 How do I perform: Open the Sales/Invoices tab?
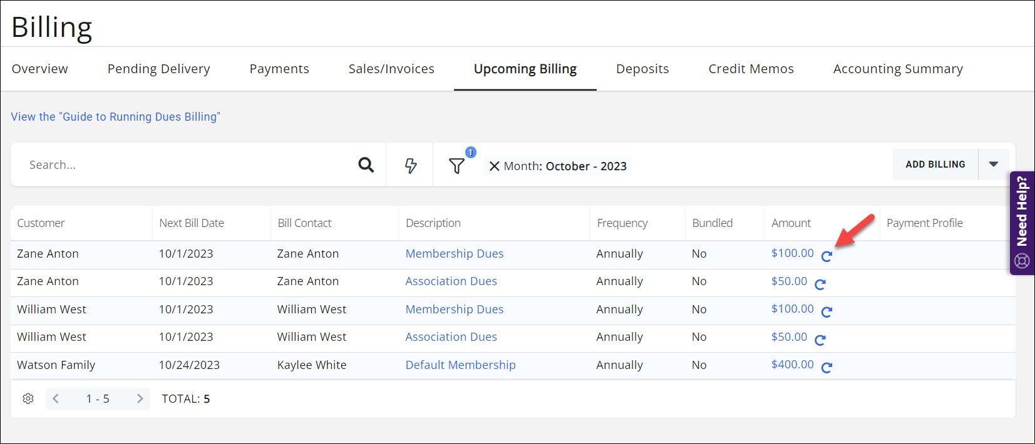[391, 69]
